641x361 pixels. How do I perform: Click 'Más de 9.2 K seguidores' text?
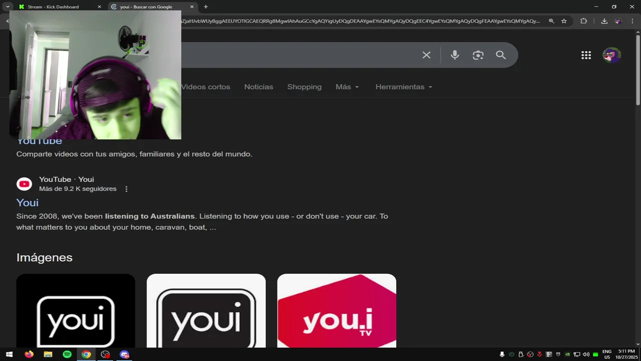(78, 189)
